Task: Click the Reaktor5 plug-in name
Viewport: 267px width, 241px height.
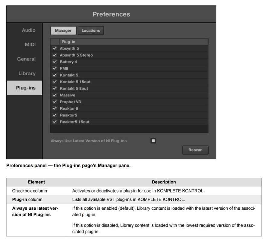Action: [x=68, y=115]
